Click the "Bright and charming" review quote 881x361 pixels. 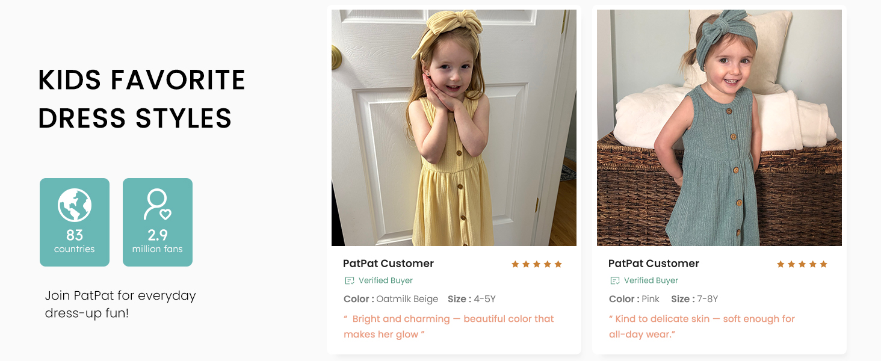(x=448, y=326)
